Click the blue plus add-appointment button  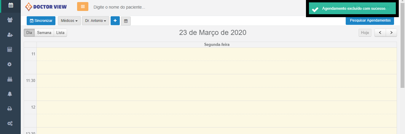(x=115, y=21)
